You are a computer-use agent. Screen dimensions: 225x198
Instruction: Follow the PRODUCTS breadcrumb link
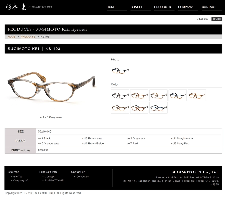click(x=28, y=37)
